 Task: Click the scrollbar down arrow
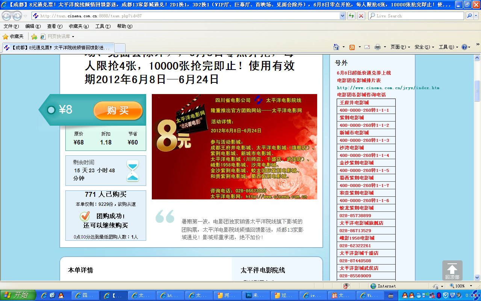point(477,278)
